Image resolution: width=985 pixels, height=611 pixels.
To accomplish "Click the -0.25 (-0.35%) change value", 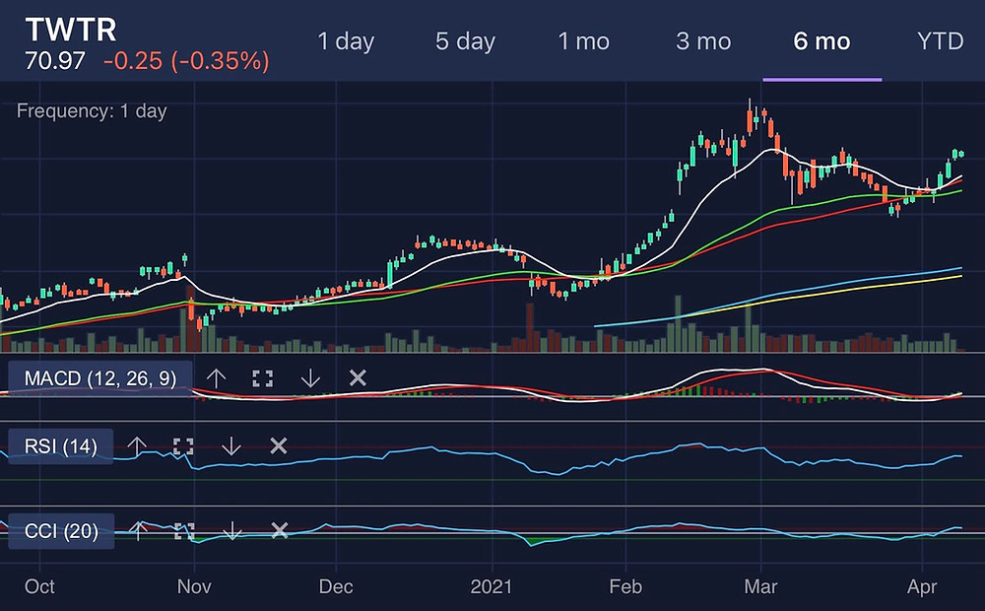I will pyautogui.click(x=186, y=61).
